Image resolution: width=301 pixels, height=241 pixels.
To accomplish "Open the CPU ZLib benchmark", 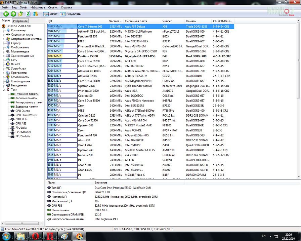I will (19, 119).
